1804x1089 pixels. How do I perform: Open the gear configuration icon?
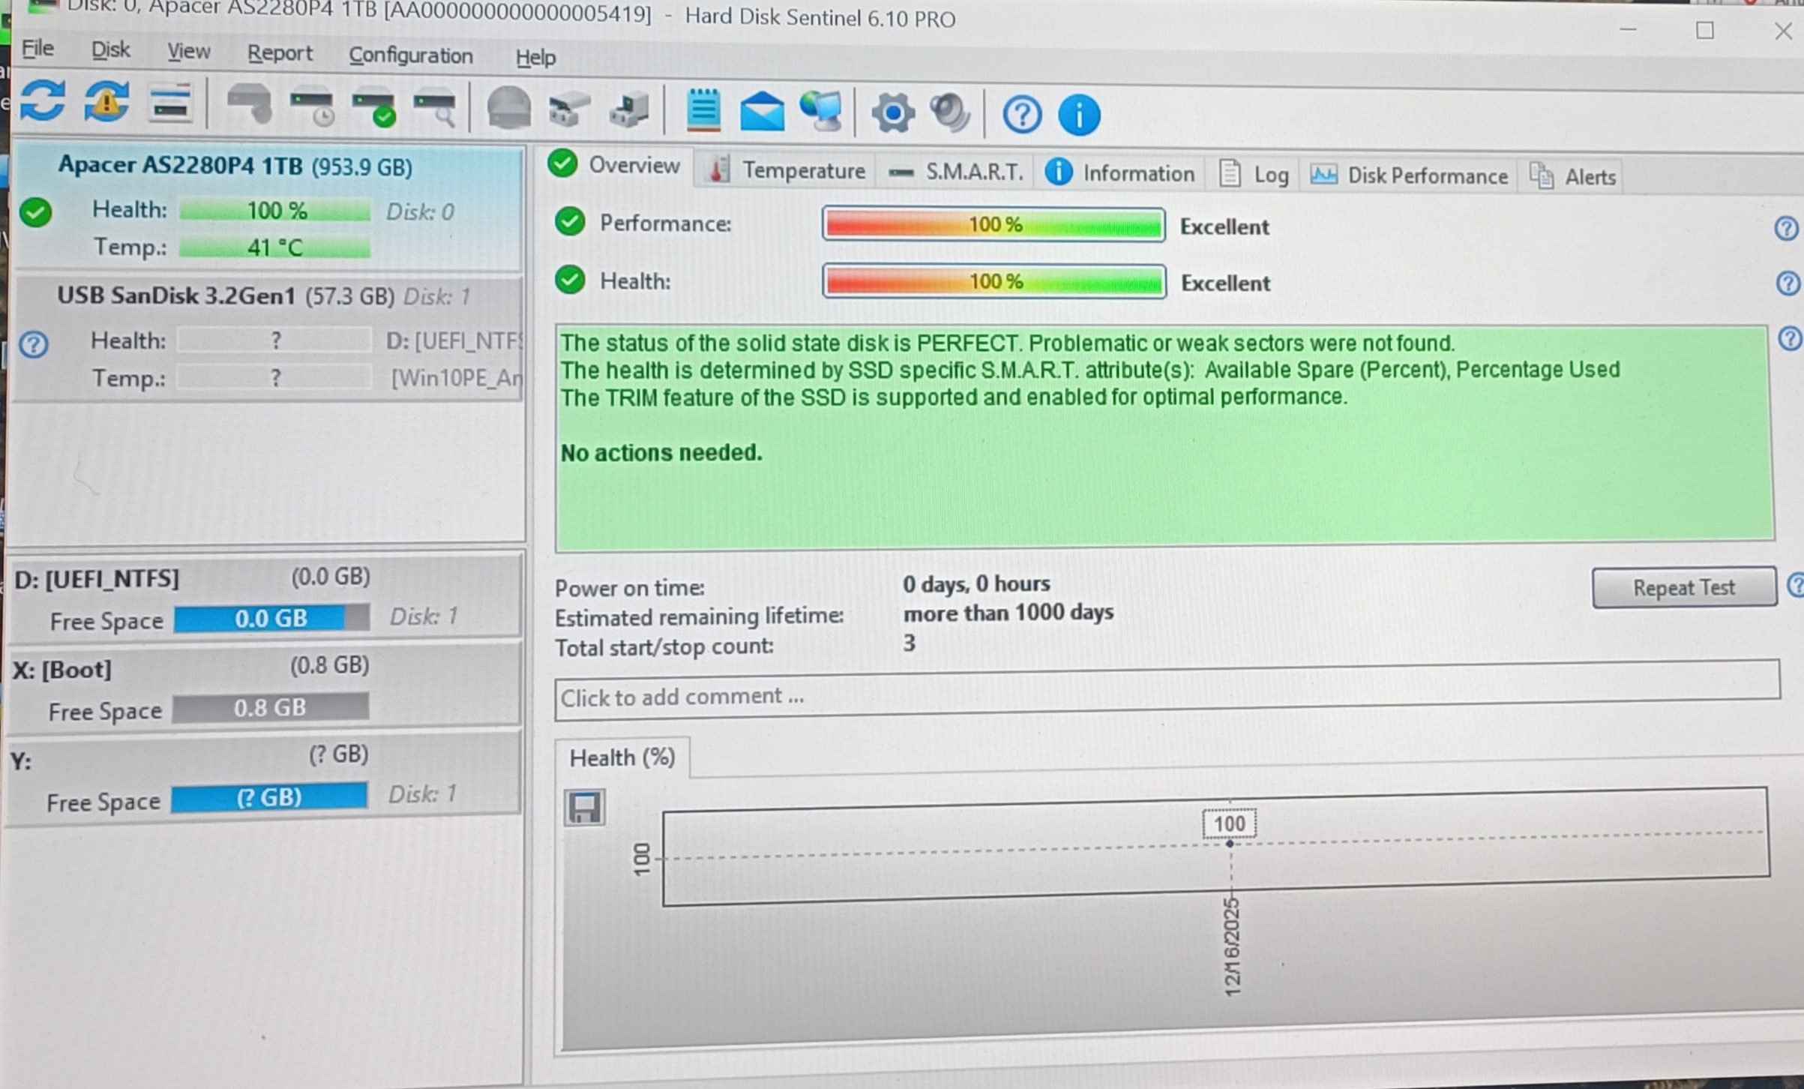pyautogui.click(x=892, y=113)
